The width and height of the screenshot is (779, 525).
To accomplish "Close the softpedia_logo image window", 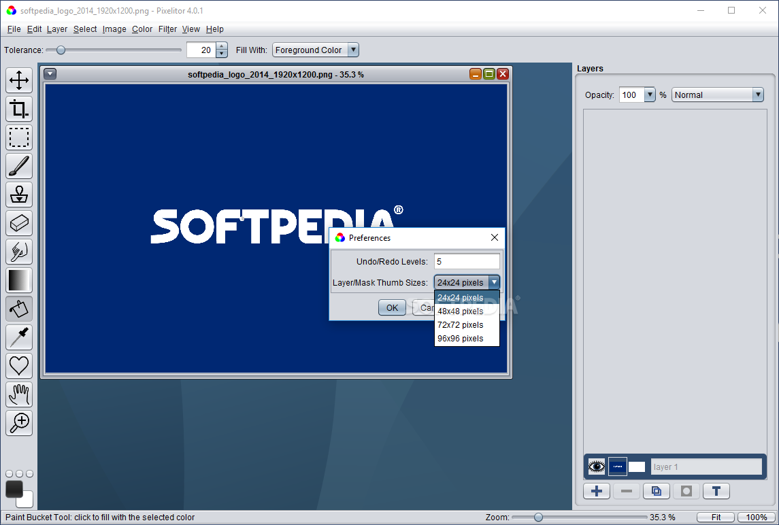I will [x=503, y=74].
